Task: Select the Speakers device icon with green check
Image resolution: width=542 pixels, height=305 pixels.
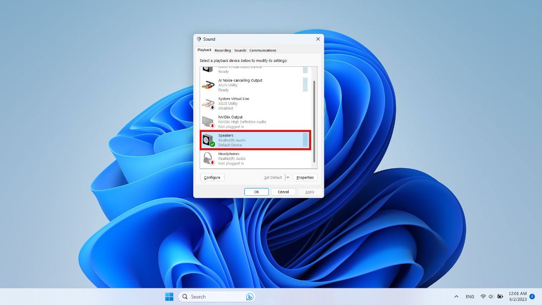Action: coord(208,140)
